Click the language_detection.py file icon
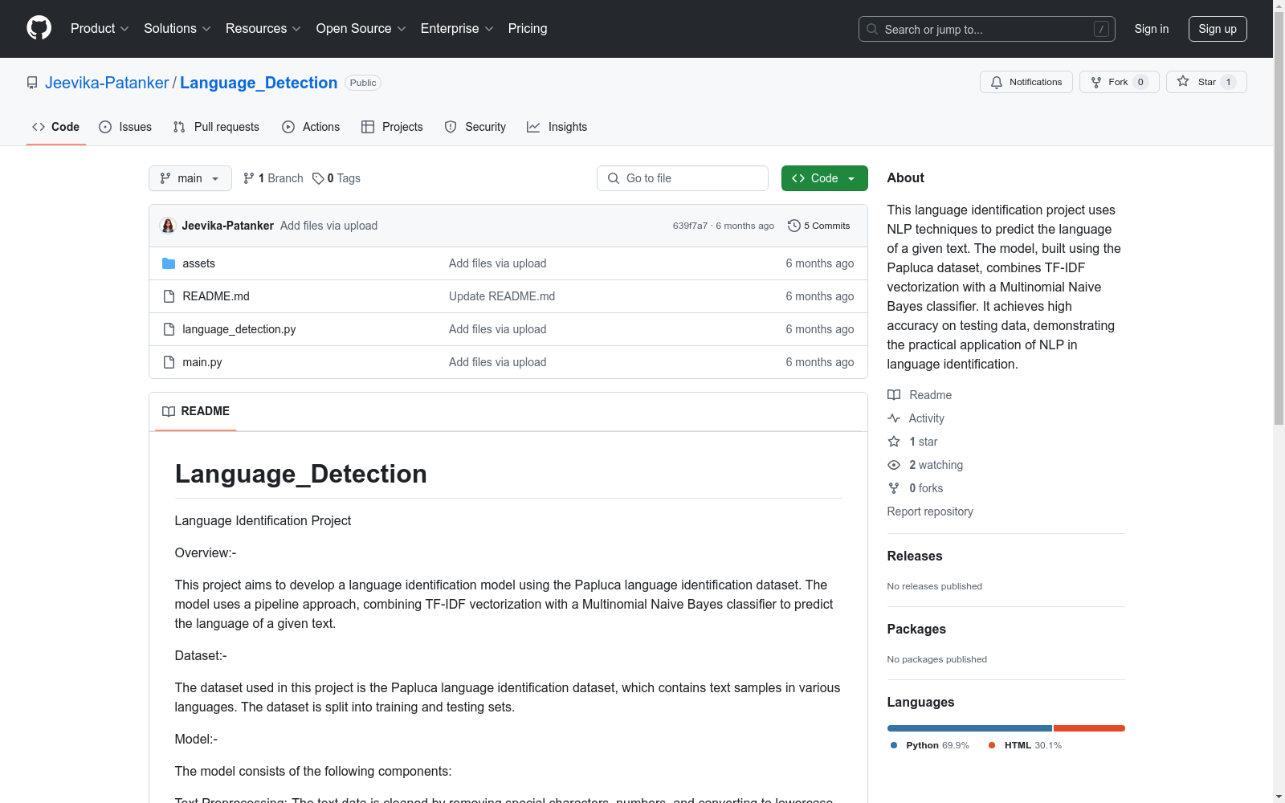Screen dimensions: 1285x803 (x=169, y=329)
